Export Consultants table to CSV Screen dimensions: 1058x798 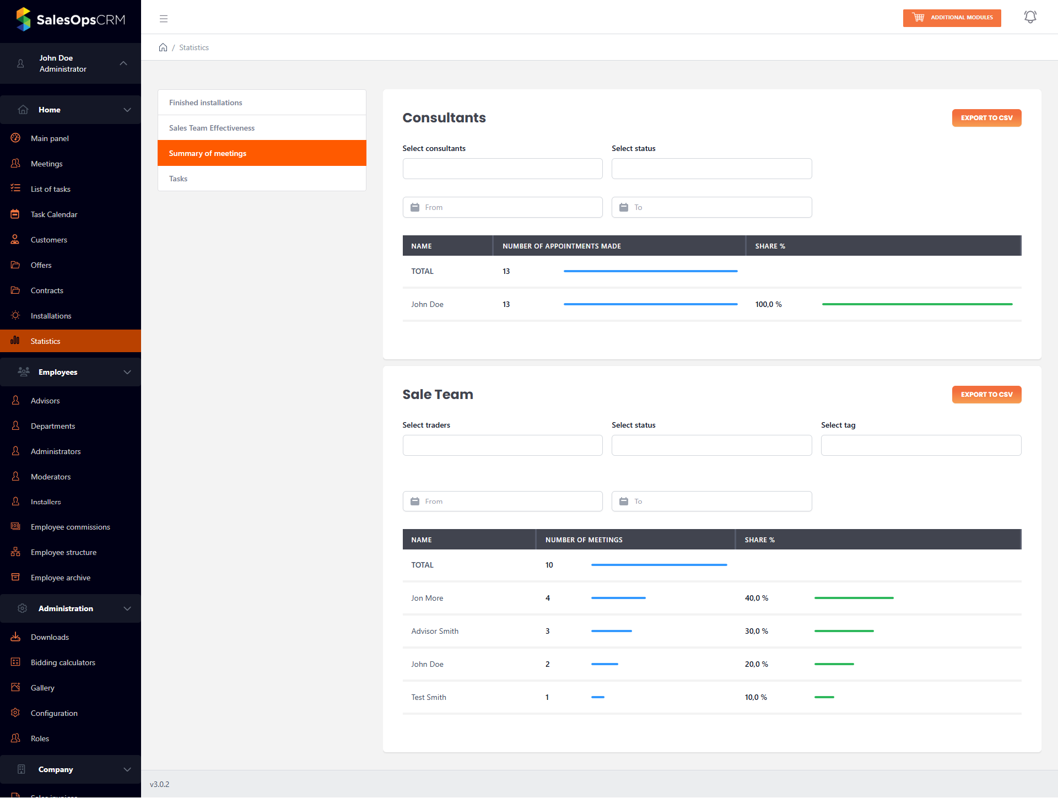point(986,118)
